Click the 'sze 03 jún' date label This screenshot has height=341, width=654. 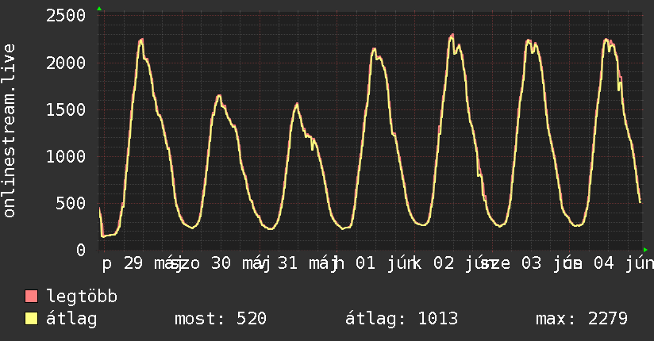pyautogui.click(x=529, y=263)
